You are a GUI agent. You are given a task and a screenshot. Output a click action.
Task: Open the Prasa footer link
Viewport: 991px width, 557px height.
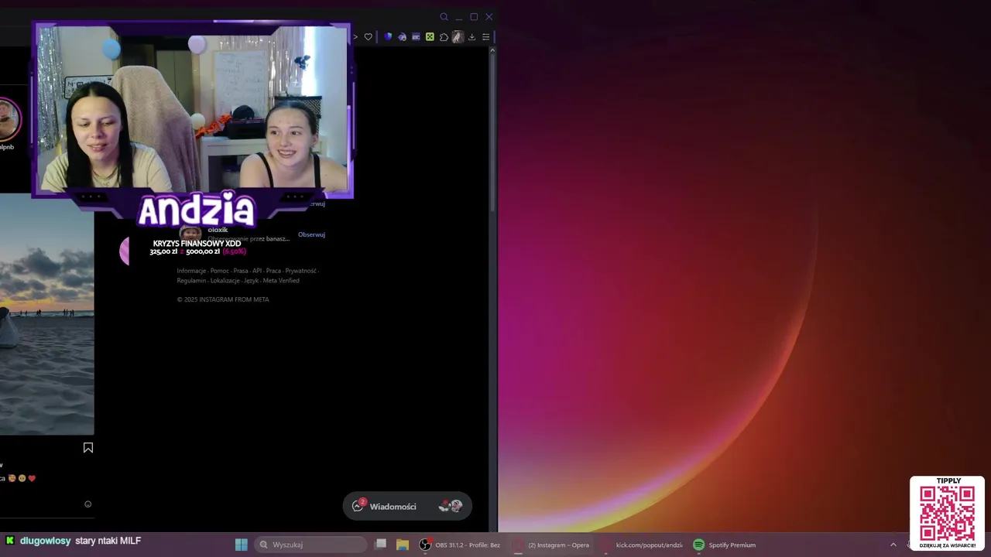[241, 271]
